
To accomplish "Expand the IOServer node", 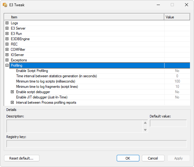I will (x=7, y=55).
